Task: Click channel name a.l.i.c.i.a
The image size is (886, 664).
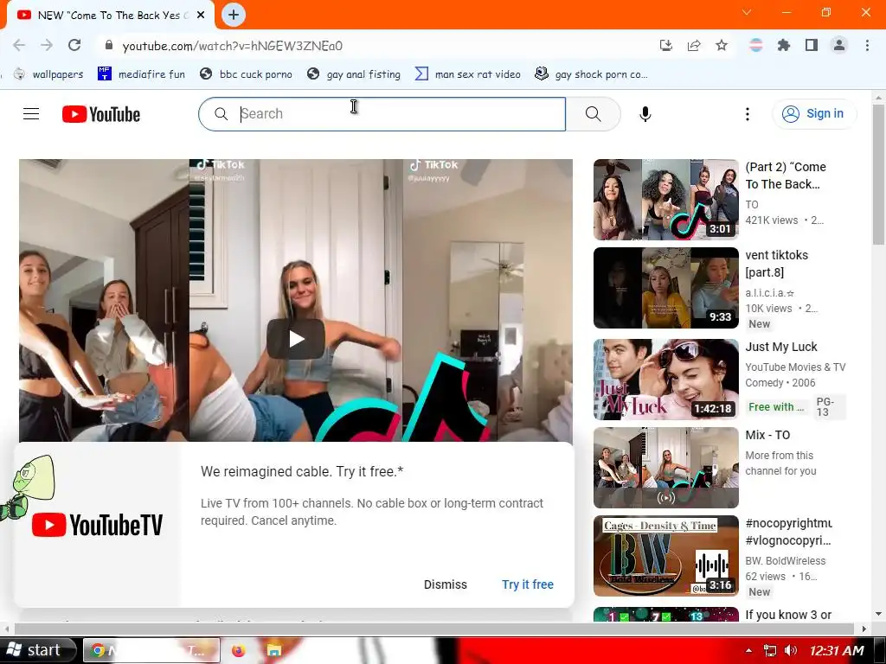Action: pos(769,292)
